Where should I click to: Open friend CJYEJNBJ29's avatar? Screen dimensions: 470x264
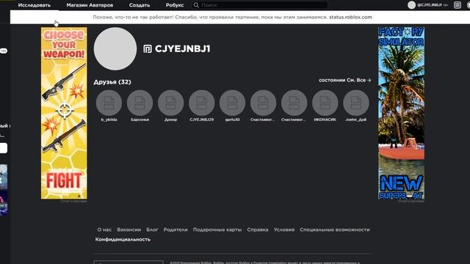201,103
